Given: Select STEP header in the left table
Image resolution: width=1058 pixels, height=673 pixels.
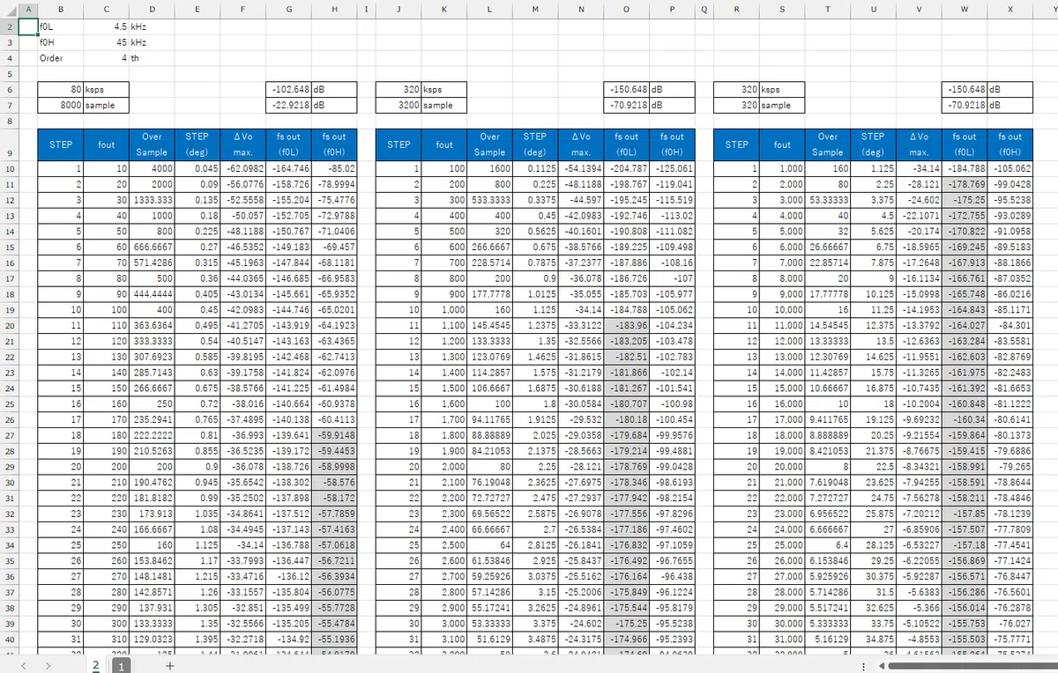Looking at the screenshot, I should 61,144.
